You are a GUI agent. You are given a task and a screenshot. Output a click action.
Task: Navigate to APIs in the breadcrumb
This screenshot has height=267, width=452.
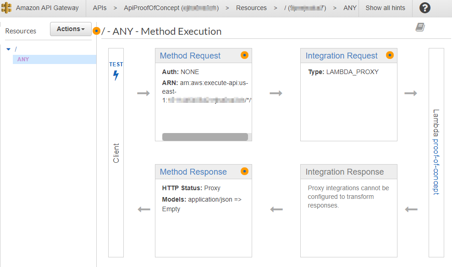(99, 8)
